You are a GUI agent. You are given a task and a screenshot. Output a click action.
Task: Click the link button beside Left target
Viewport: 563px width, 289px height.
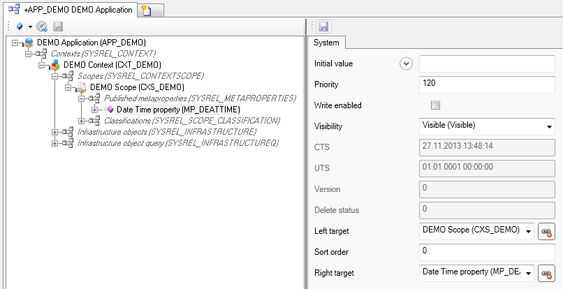pos(546,231)
